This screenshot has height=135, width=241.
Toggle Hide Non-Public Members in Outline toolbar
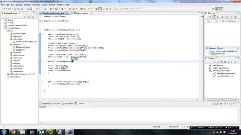click(x=232, y=62)
